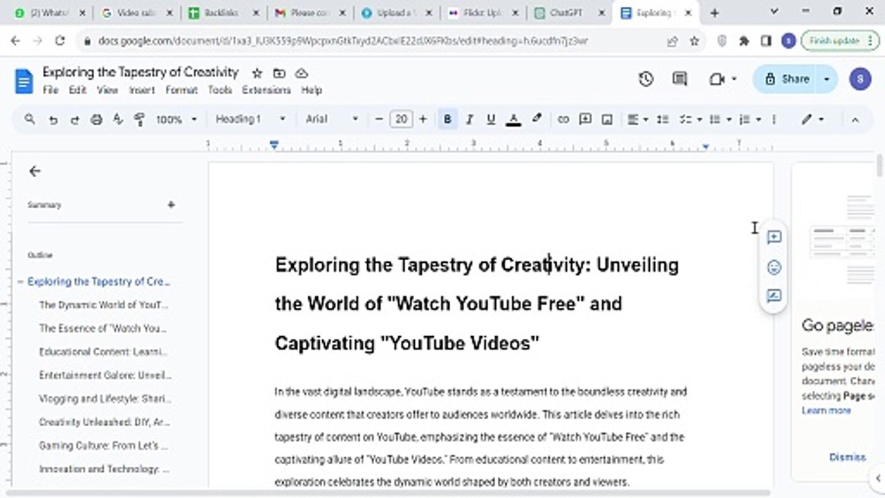Open Share button dropdown arrow
This screenshot has height=498, width=885.
pos(826,79)
